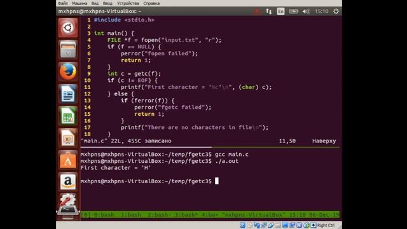Click vim status text "main.c" 22L, 455C
407x229 pixels.
111,141
